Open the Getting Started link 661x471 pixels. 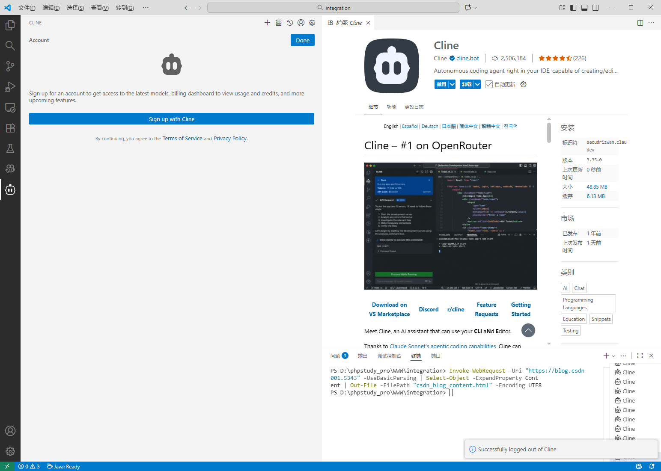[x=521, y=309]
